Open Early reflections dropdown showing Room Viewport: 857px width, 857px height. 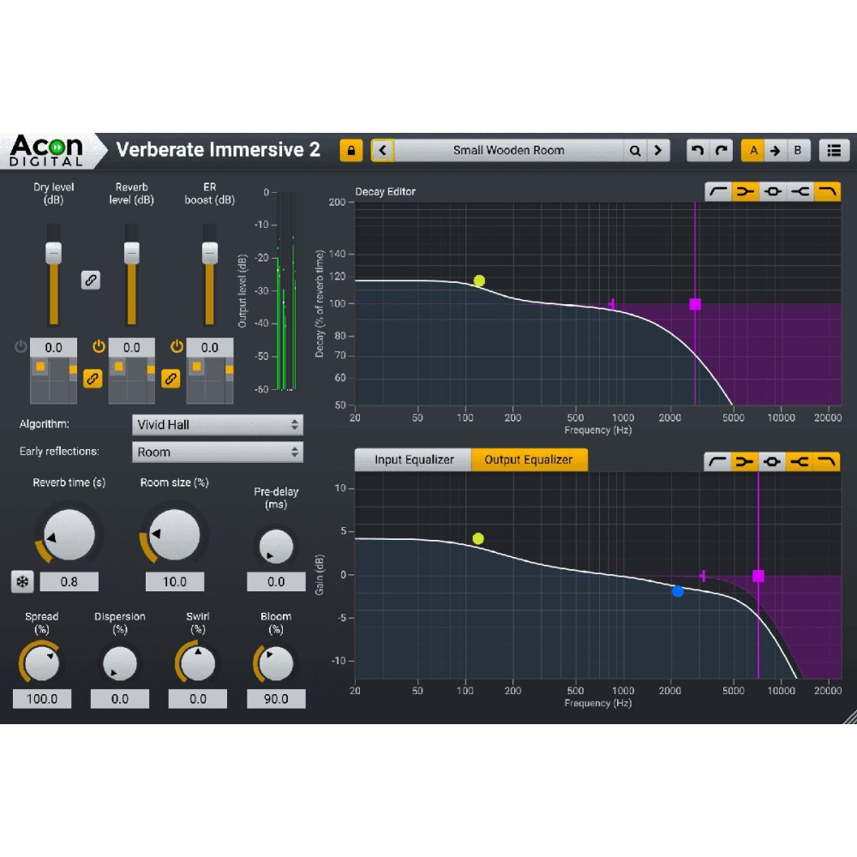click(218, 452)
